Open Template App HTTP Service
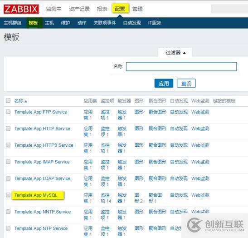The image size is (248, 238). coord(42,129)
